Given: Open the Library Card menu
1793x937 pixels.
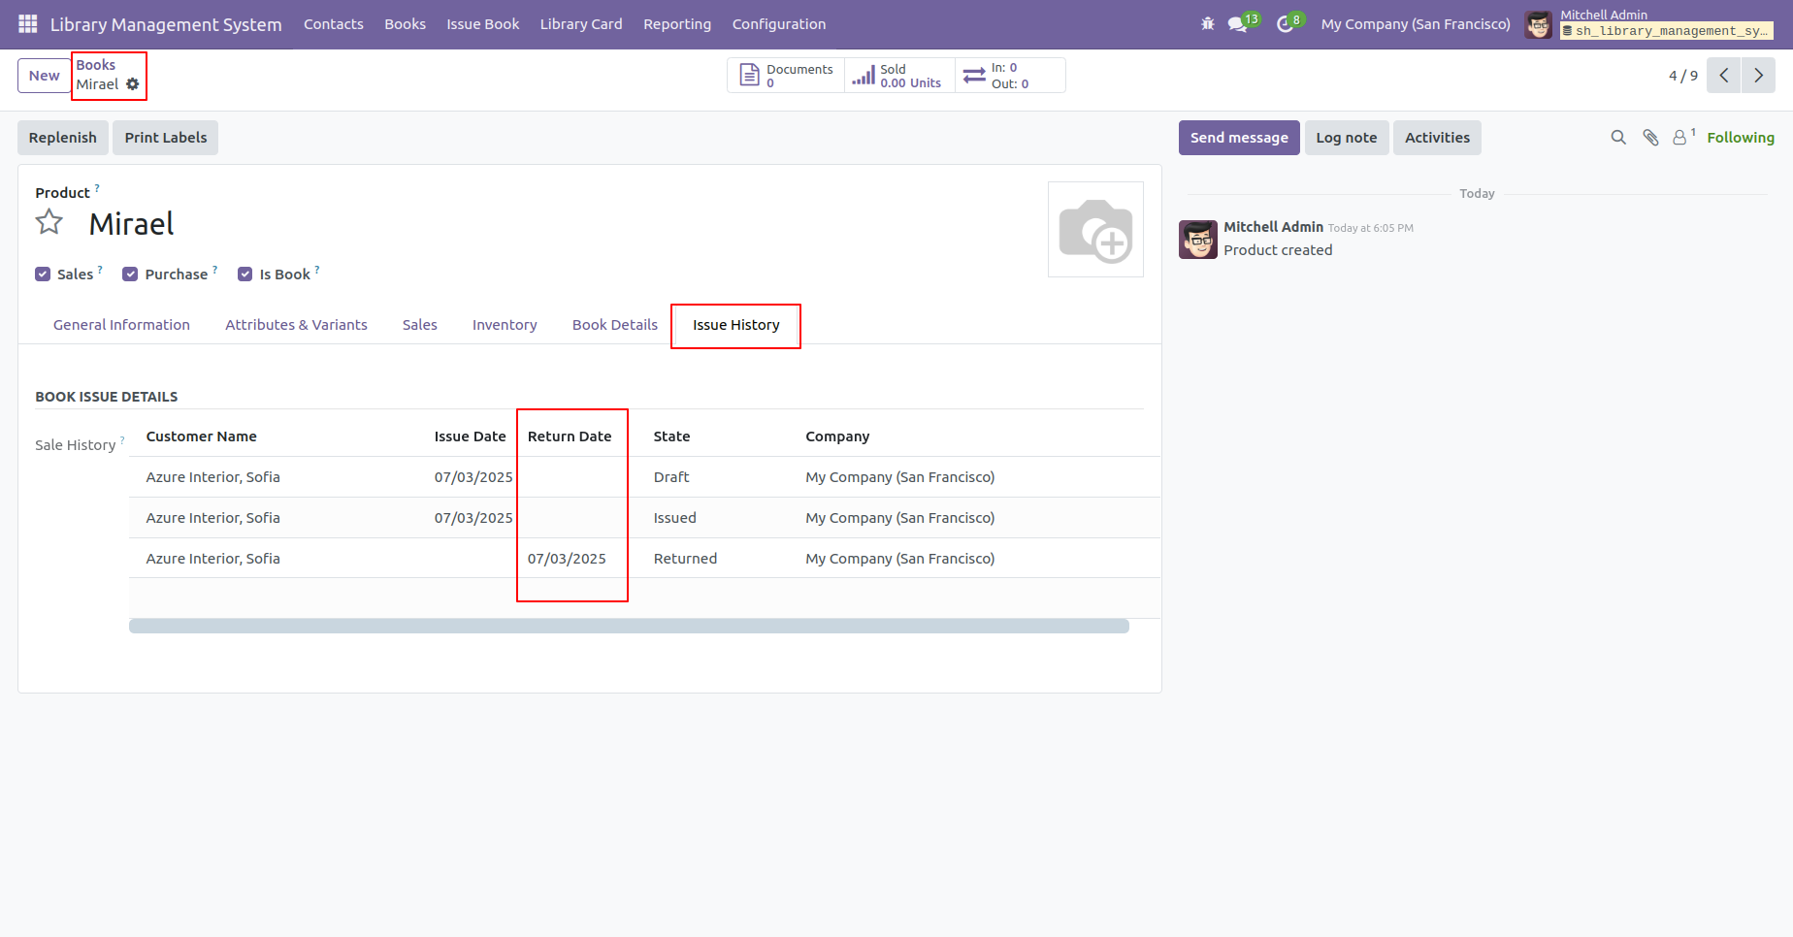Looking at the screenshot, I should (581, 24).
